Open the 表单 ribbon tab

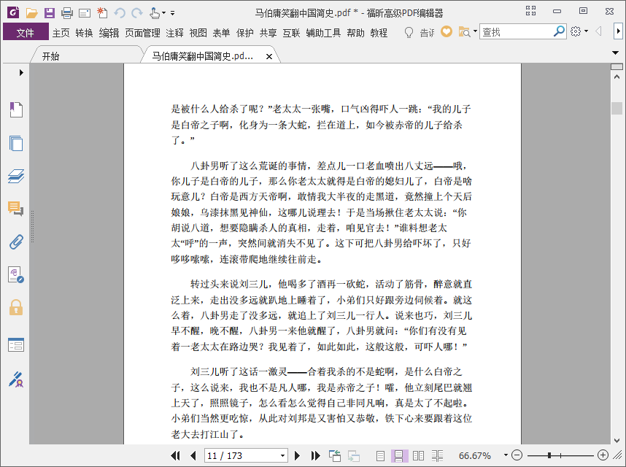pos(221,33)
